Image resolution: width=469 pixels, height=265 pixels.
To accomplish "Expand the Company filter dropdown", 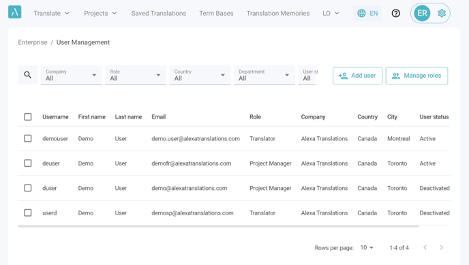I will click(x=72, y=75).
